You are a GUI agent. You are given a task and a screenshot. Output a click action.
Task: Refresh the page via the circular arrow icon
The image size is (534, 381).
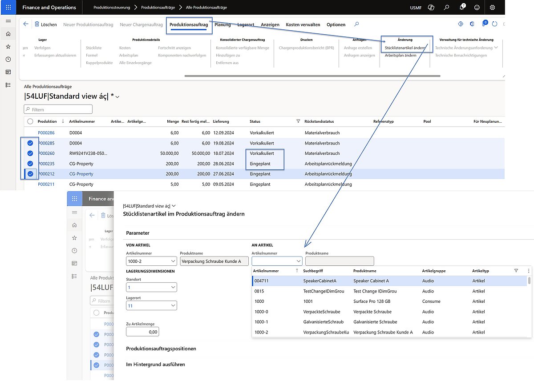tap(494, 24)
